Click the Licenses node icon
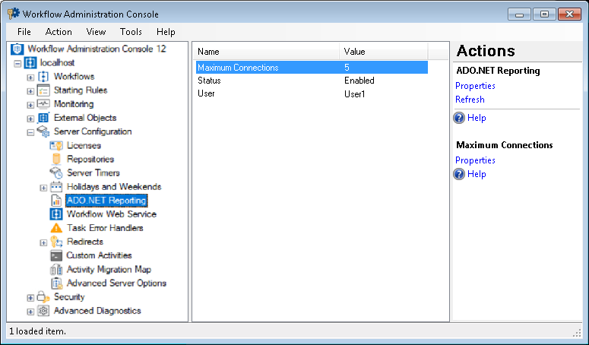The image size is (589, 345). click(55, 146)
